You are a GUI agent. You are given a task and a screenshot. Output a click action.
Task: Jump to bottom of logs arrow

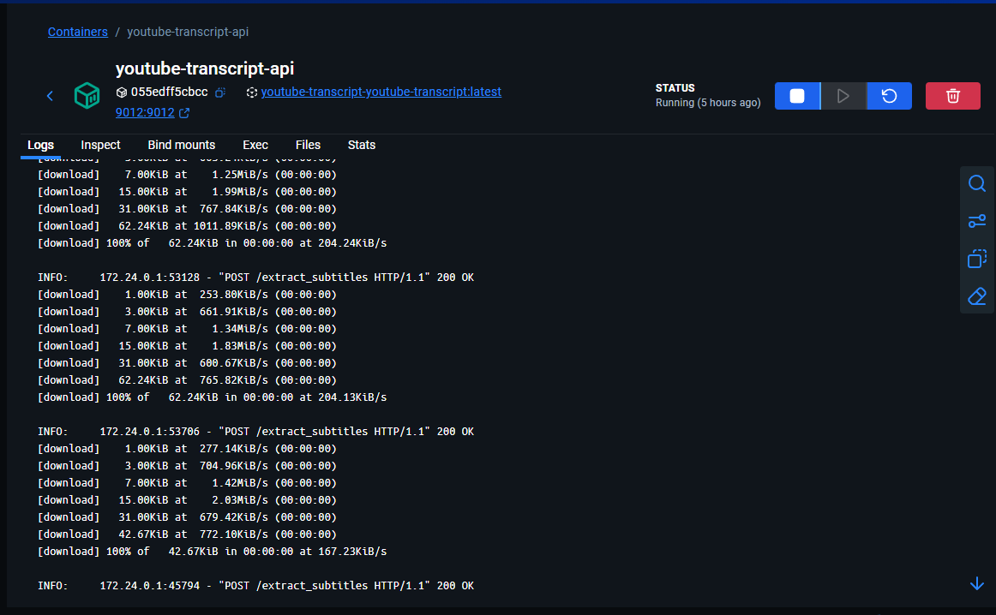tap(977, 584)
